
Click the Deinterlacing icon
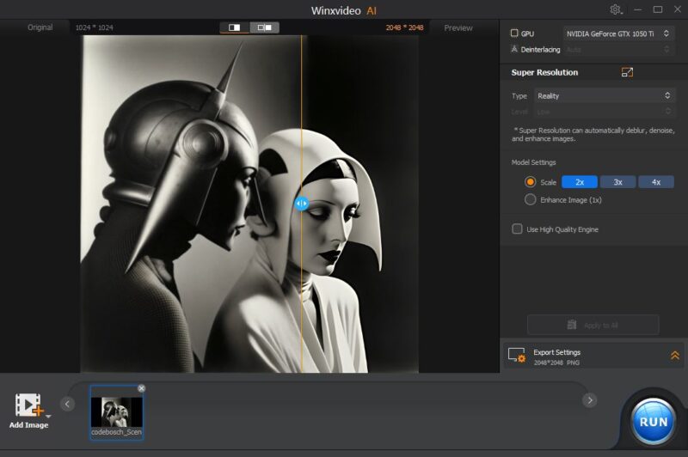[x=514, y=49]
